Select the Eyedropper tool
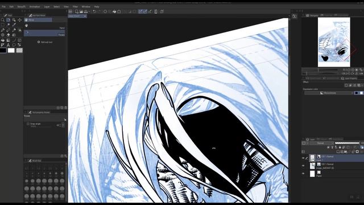This screenshot has height=205, width=364. tap(14, 25)
